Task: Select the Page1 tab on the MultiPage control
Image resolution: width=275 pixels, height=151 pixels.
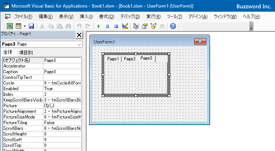Action: [x=113, y=59]
